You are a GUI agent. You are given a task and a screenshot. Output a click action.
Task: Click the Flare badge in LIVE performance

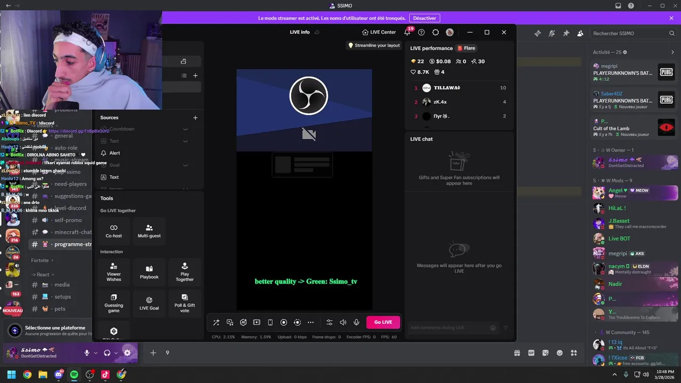[x=467, y=48]
